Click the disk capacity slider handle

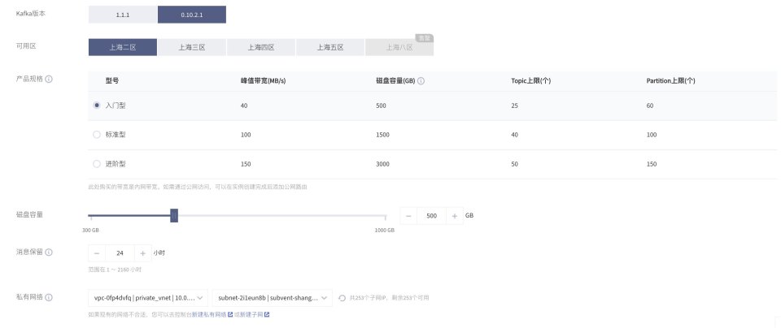pyautogui.click(x=173, y=216)
